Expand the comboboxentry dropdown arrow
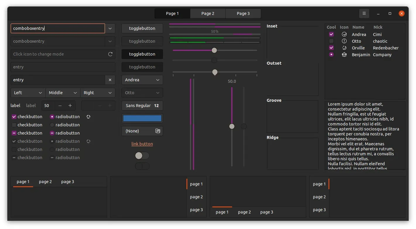The height and width of the screenshot is (229, 416). (110, 28)
